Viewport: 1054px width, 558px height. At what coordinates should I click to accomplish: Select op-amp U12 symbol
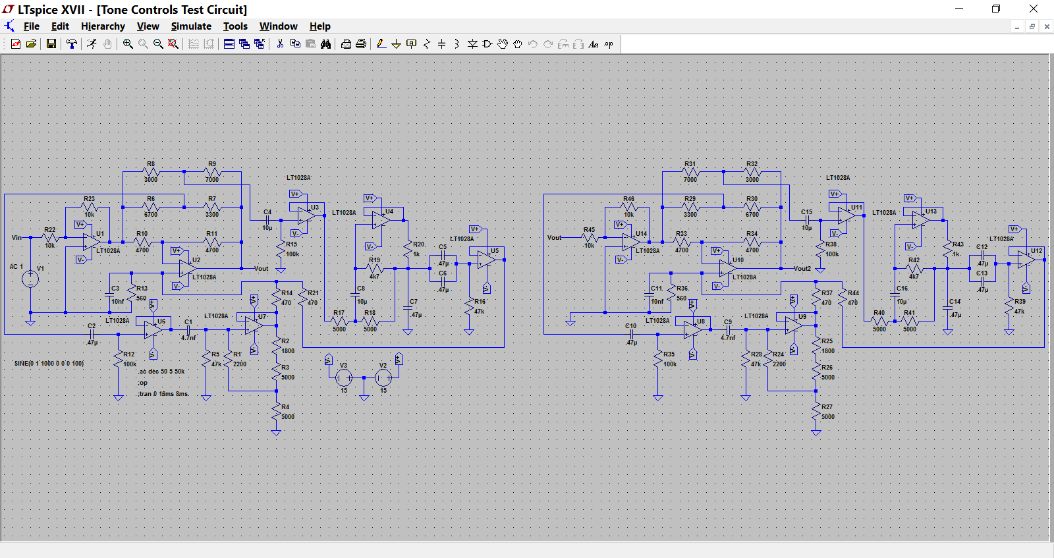1026,260
